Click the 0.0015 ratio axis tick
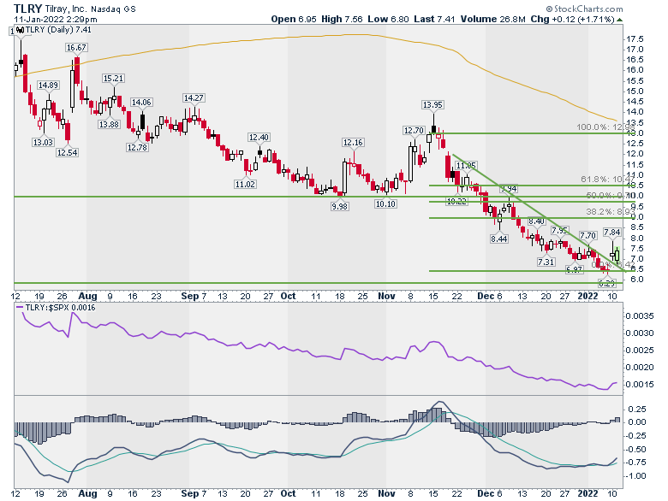Screen dimensions: 668x501 point(640,385)
